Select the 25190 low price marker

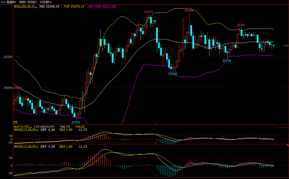point(227,61)
